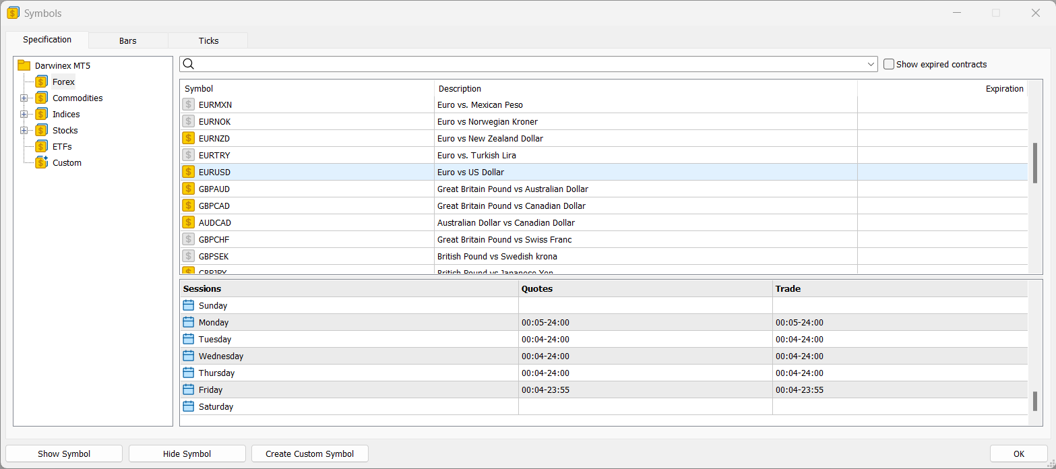
Task: Click the calendar icon next to Friday
Action: 188,389
